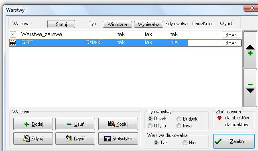Select Działki layer type radio
Image resolution: width=258 pixels, height=151 pixels.
click(x=150, y=119)
